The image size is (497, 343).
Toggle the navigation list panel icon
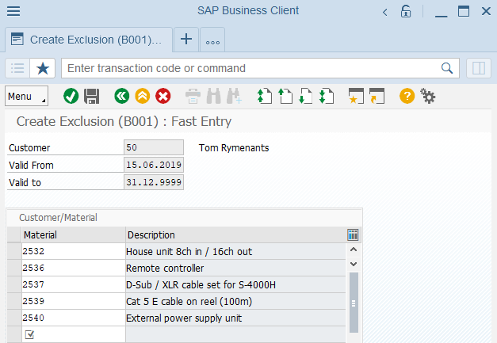coord(17,68)
